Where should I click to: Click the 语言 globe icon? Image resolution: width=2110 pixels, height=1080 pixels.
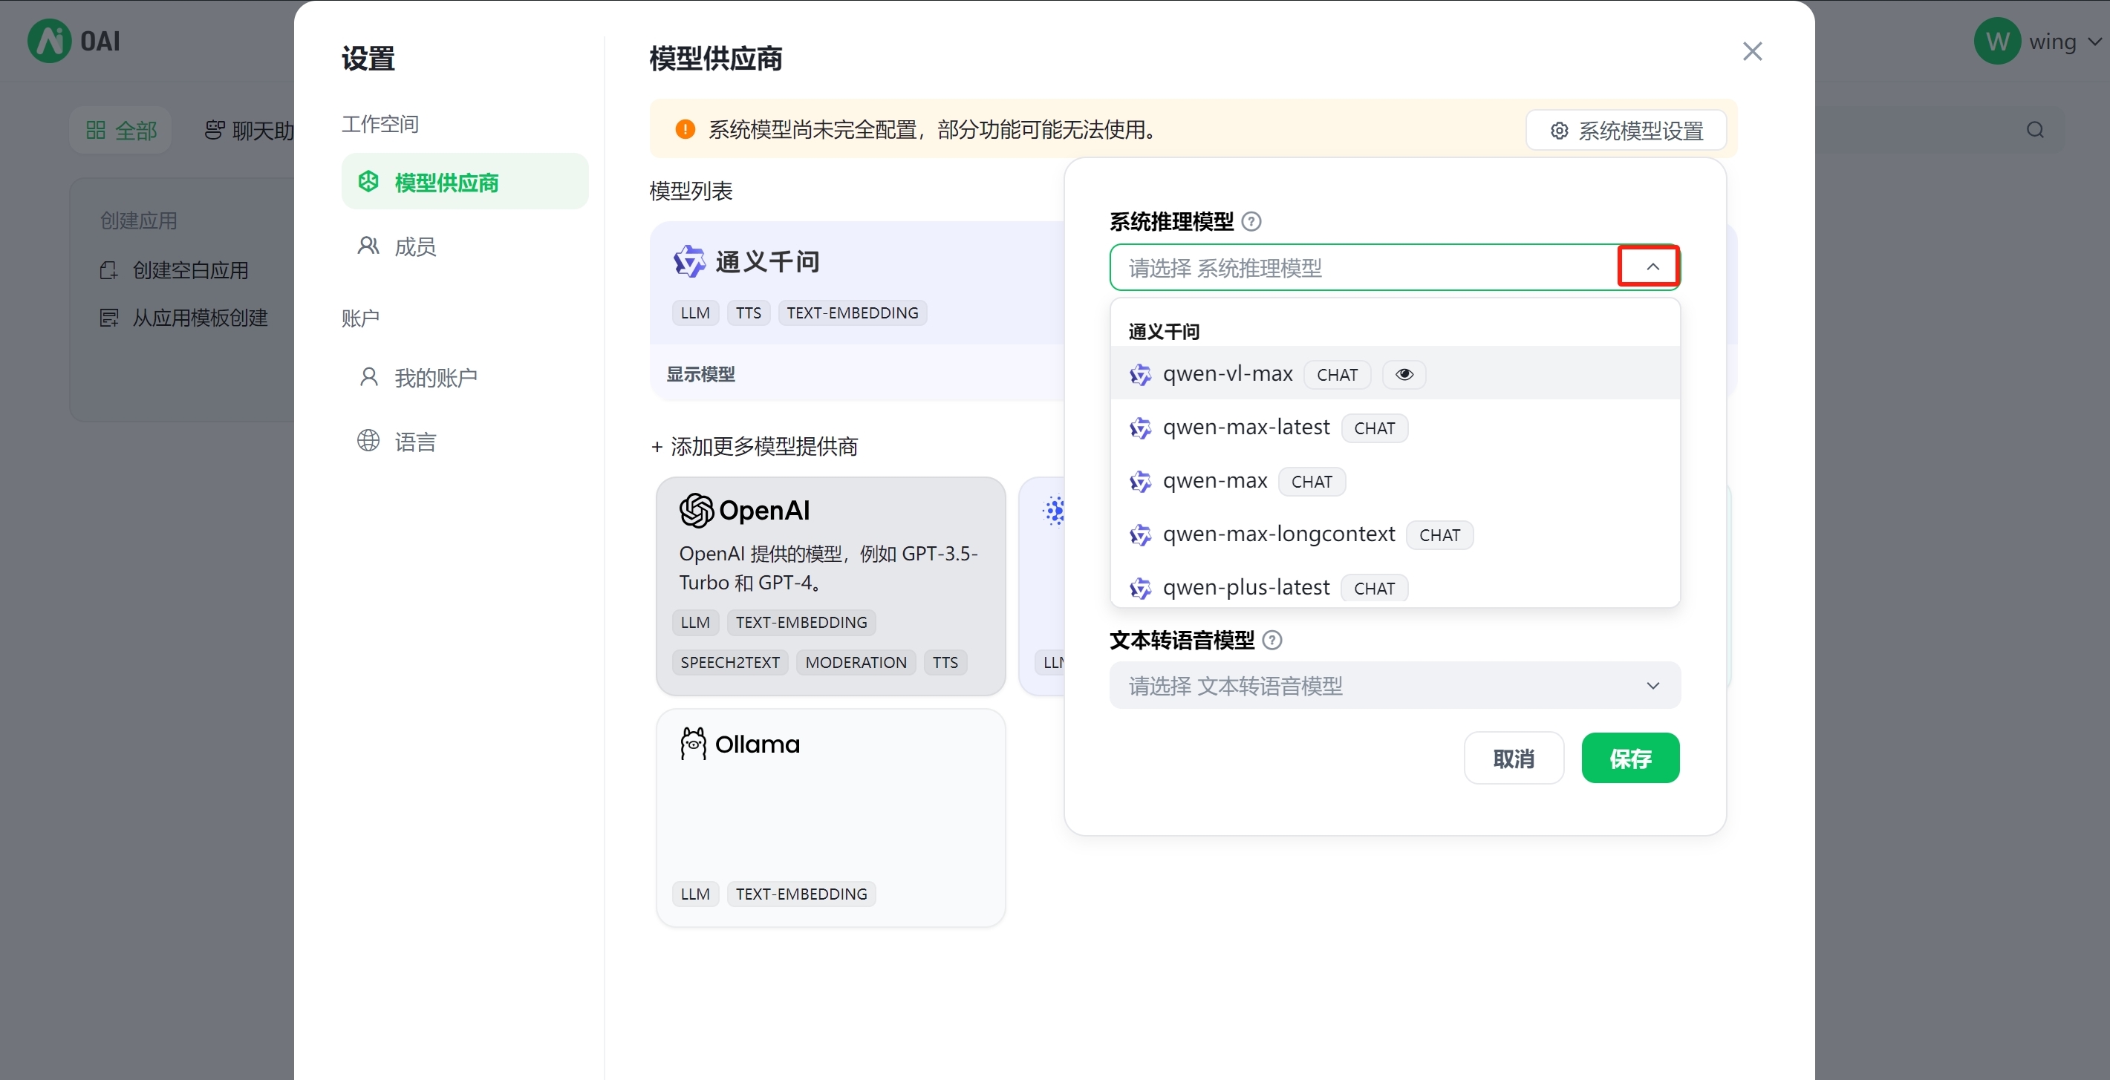tap(368, 440)
